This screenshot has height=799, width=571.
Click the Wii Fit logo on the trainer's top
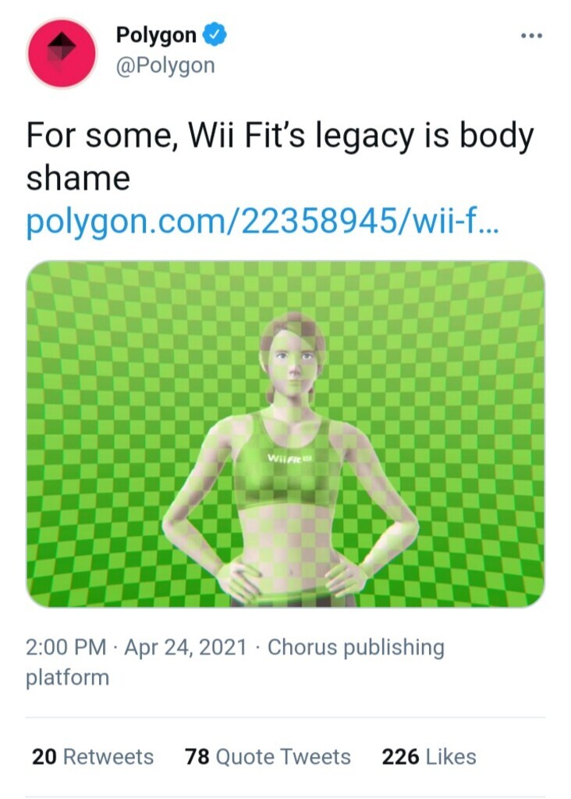click(289, 458)
